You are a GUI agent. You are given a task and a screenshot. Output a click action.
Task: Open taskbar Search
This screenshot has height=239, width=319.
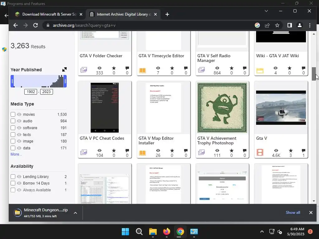coord(139,232)
